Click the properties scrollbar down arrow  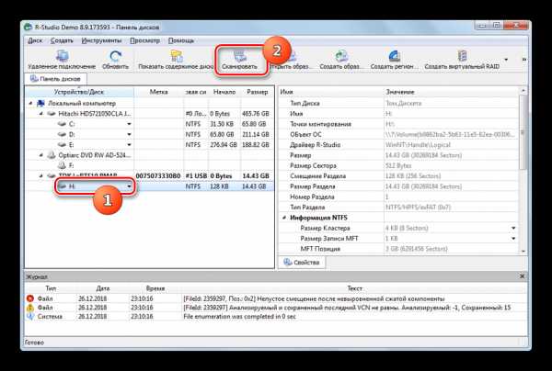click(x=523, y=251)
